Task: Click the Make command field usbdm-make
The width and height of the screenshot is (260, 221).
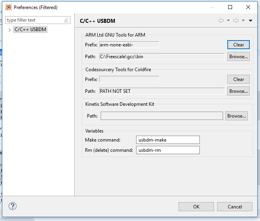Action: pos(168,140)
